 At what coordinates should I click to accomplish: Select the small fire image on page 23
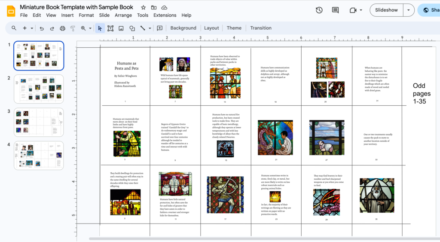(275, 197)
